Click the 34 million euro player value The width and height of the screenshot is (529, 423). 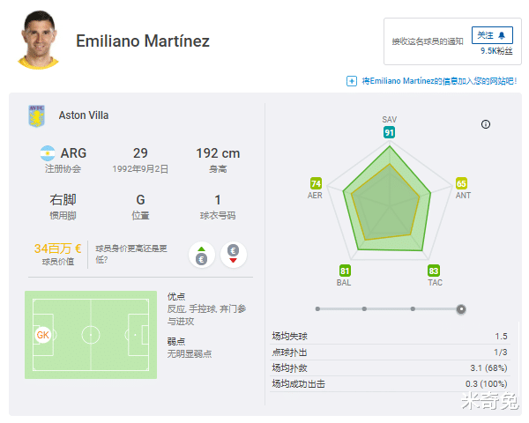coord(57,249)
